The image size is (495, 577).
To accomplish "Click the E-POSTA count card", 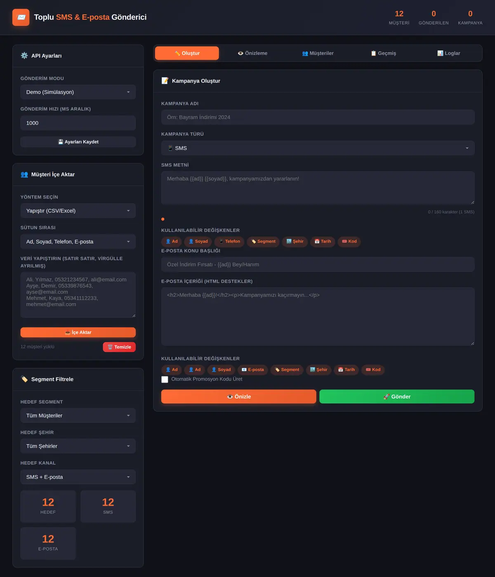I will point(48,543).
